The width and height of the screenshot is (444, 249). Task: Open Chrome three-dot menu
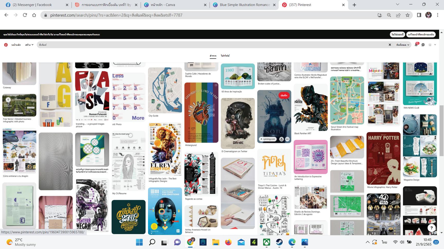tap(438, 15)
